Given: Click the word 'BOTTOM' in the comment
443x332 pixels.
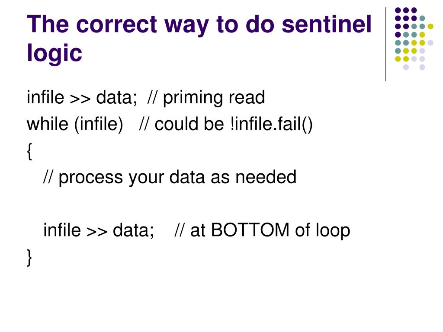Looking at the screenshot, I should (250, 230).
